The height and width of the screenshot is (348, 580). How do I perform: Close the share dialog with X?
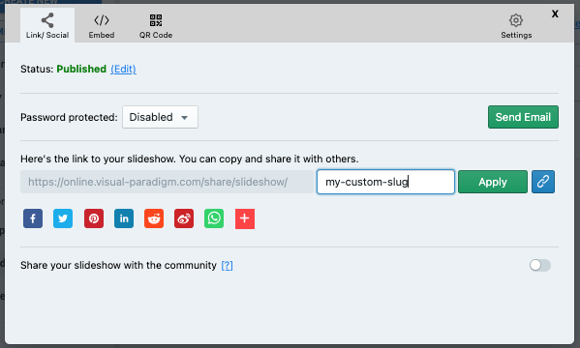(x=555, y=14)
